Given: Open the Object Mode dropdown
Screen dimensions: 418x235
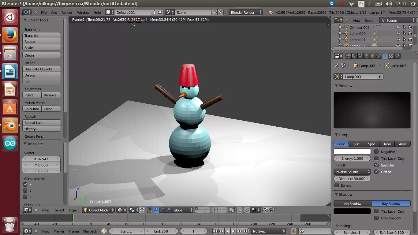Looking at the screenshot, I should (x=98, y=210).
